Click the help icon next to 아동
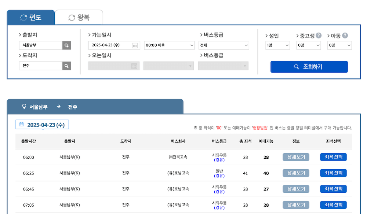Viewport: 367px width, 214px height. [x=345, y=36]
